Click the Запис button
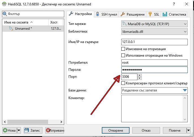This screenshot has width=194, height=137. 33,130
